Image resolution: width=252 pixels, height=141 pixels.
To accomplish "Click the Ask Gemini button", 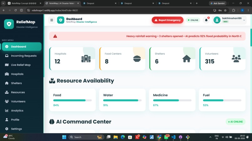I will pos(218,3).
